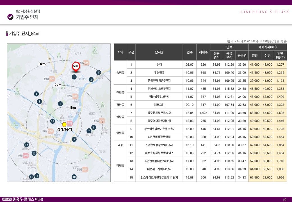Click the 태전동 region cell in table
This screenshot has height=202, width=292.
point(120,165)
